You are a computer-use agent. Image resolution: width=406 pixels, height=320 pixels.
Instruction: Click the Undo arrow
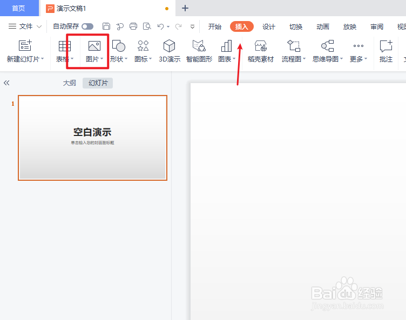[x=160, y=26]
